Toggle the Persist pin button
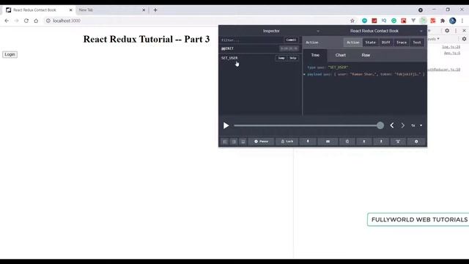 click(308, 142)
